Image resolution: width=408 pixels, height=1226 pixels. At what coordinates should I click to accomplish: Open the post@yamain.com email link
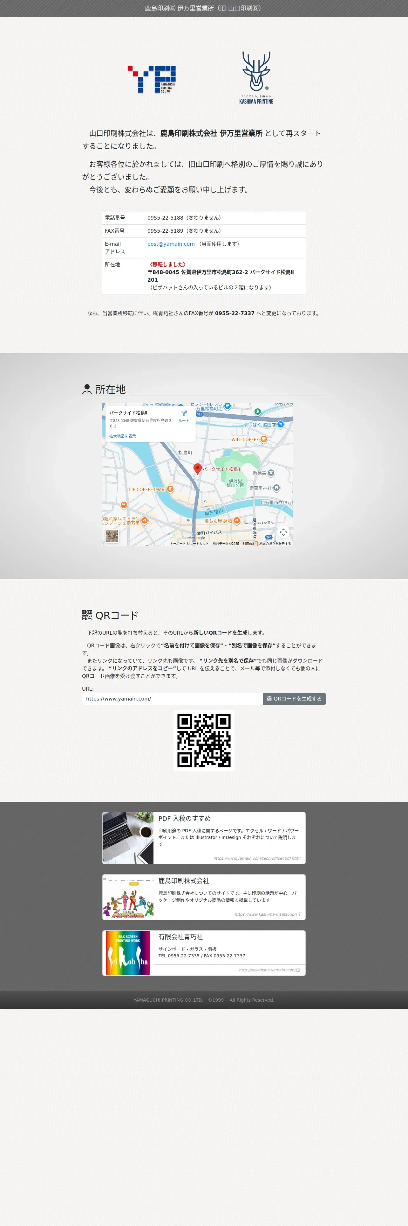click(171, 244)
